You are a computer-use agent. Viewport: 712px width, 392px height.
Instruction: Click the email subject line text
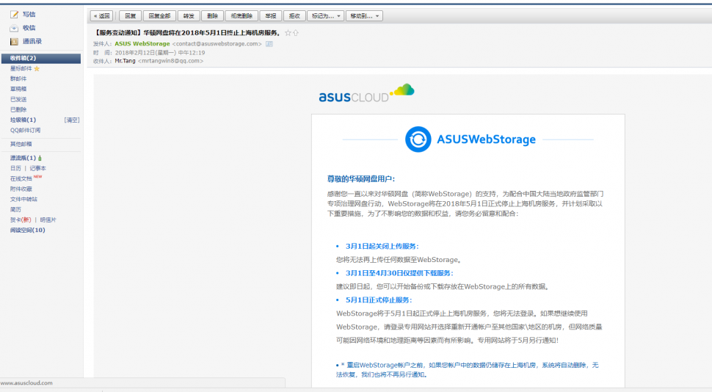click(x=187, y=33)
